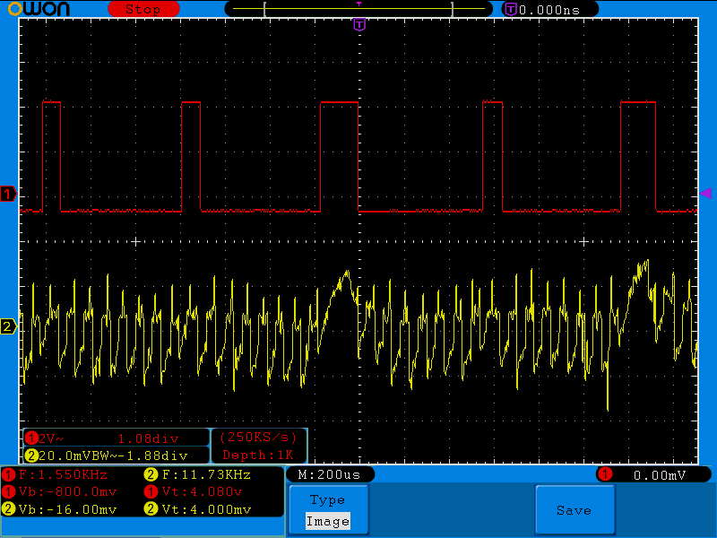
Task: Click the 250KS/s sample rate readout
Action: pyautogui.click(x=258, y=438)
